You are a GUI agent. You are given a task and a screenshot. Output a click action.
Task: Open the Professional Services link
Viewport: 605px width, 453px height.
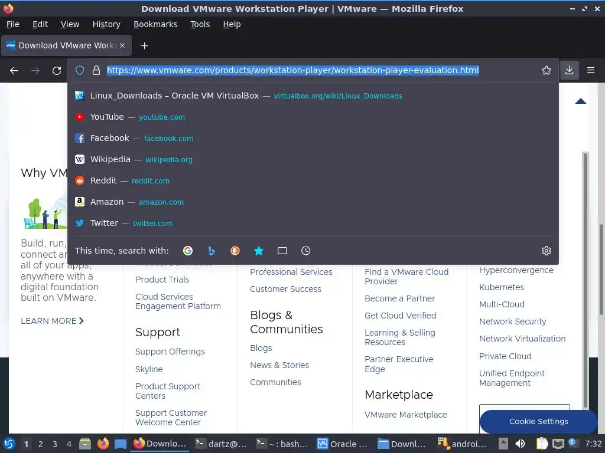pos(291,272)
